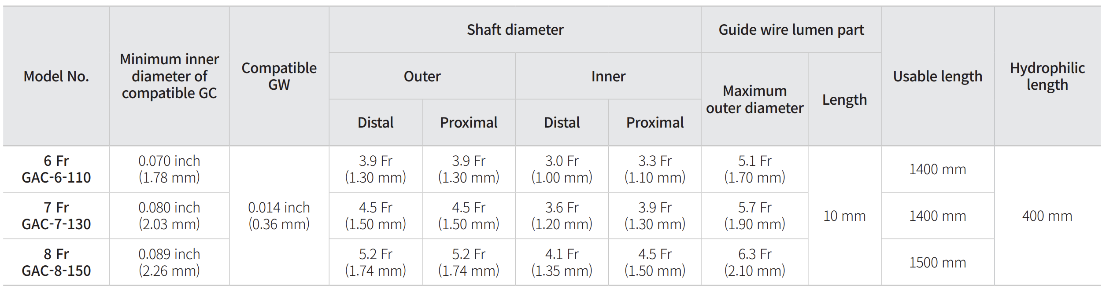Select the 0.089 inch (2.26 mm) cell
Viewport: 1102px width, 293px height.
pos(169,263)
